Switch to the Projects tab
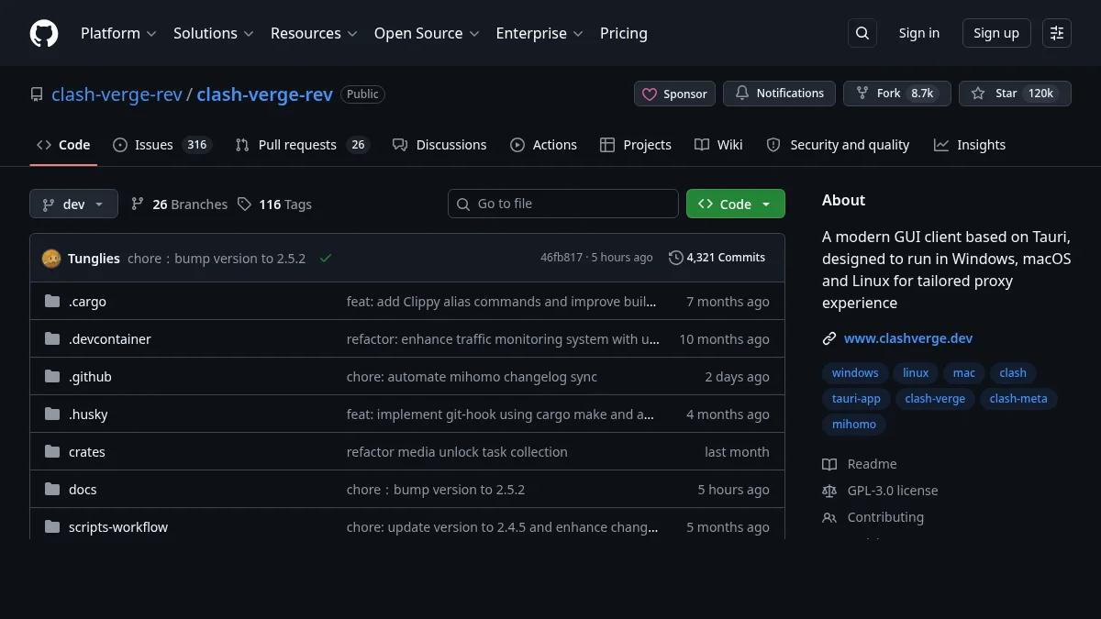1101x619 pixels. click(636, 145)
